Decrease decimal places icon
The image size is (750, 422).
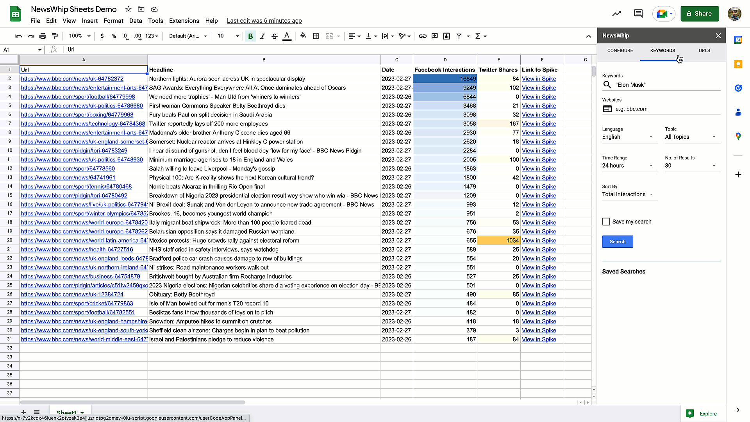coord(125,36)
